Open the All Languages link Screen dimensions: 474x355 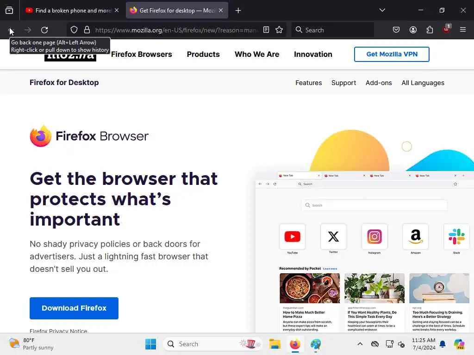click(x=423, y=83)
